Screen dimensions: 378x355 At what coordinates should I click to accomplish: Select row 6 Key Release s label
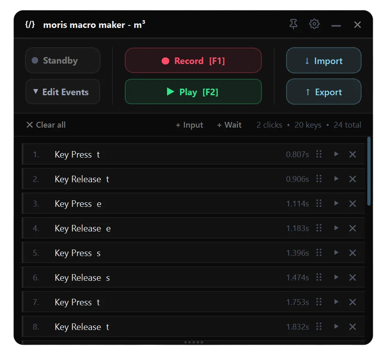click(x=82, y=277)
